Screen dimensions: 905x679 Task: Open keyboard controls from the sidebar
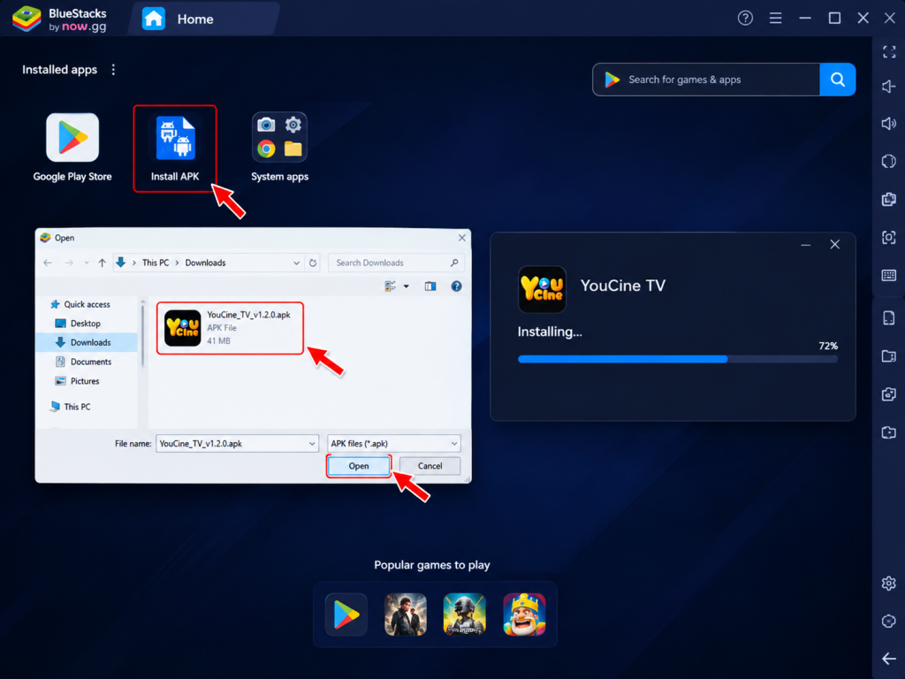889,275
